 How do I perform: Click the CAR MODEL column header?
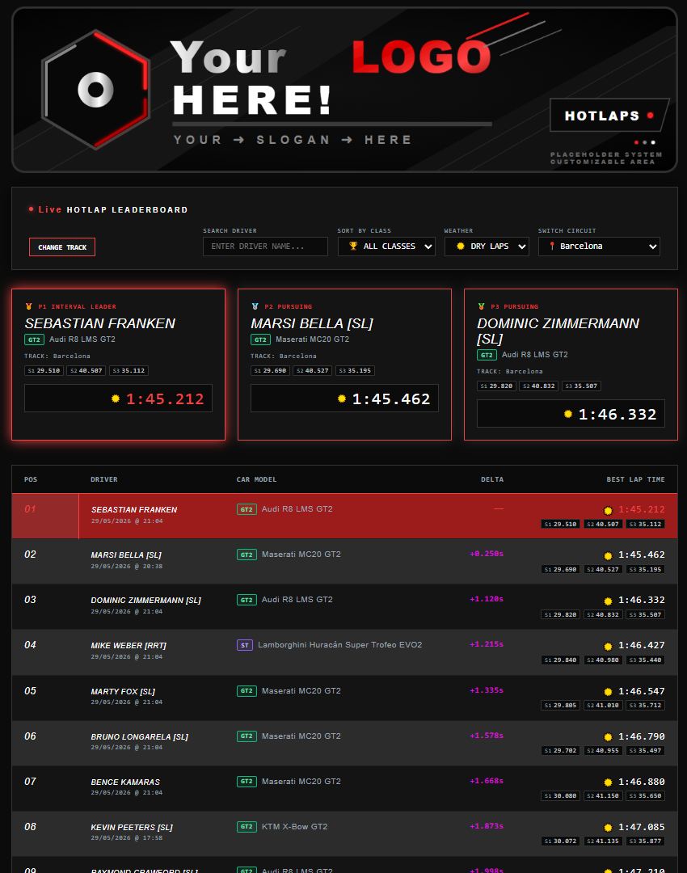pyautogui.click(x=257, y=479)
